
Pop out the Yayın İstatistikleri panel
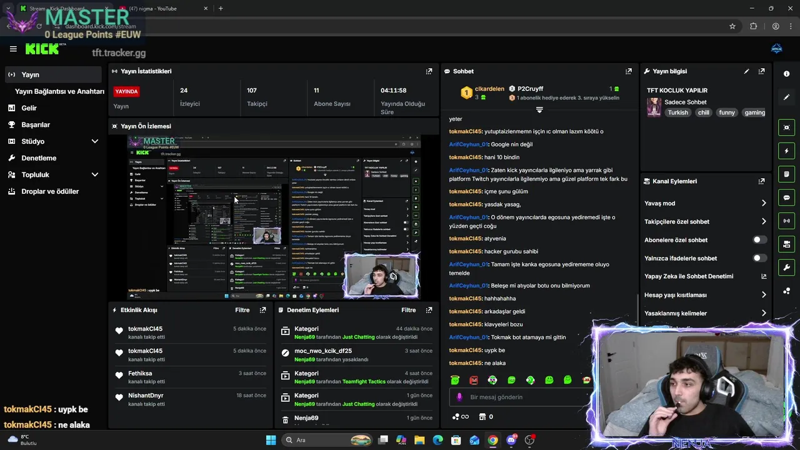coord(429,71)
